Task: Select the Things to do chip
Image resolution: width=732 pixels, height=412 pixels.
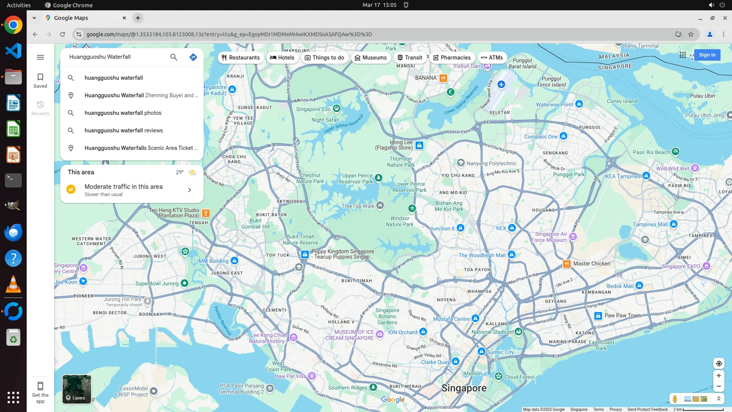Action: click(x=324, y=58)
